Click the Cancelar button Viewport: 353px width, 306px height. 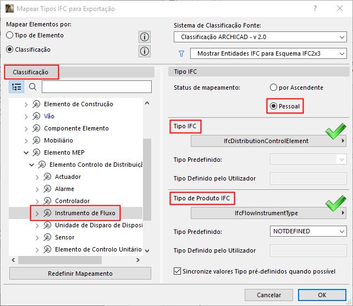pos(269,295)
